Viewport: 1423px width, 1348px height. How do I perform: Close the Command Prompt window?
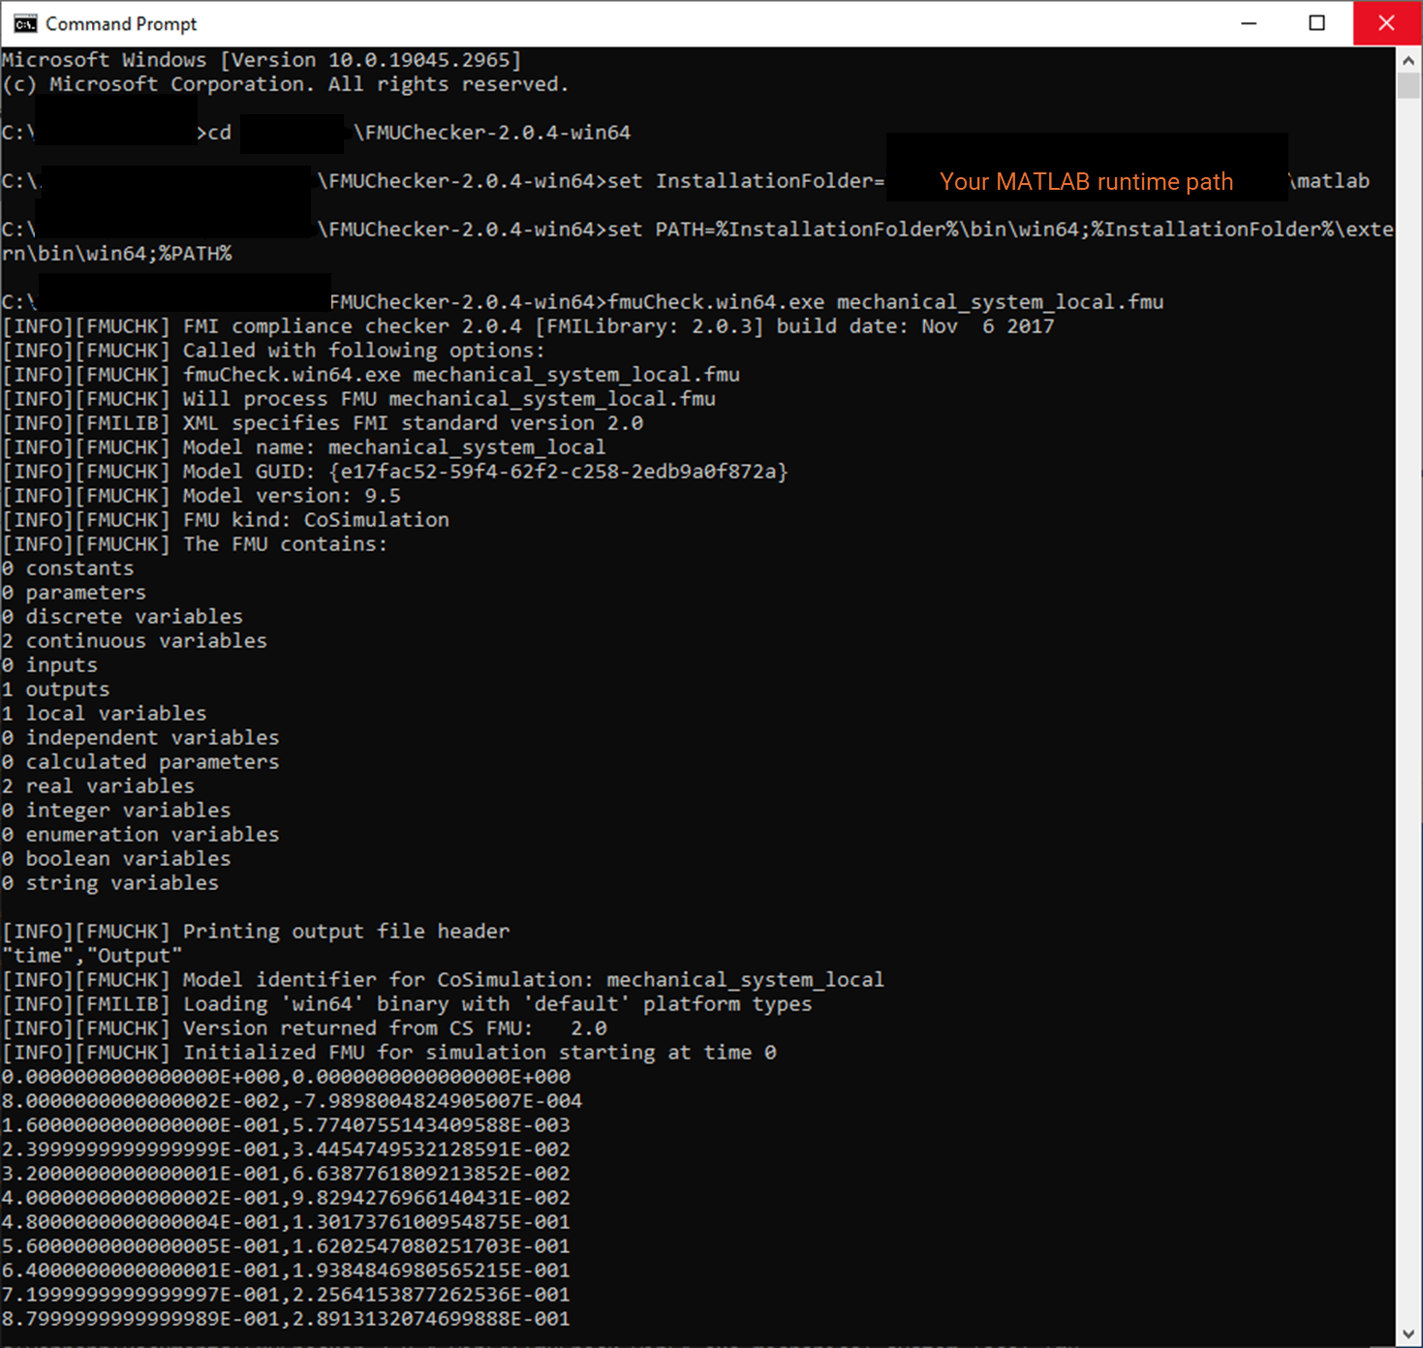[1386, 23]
